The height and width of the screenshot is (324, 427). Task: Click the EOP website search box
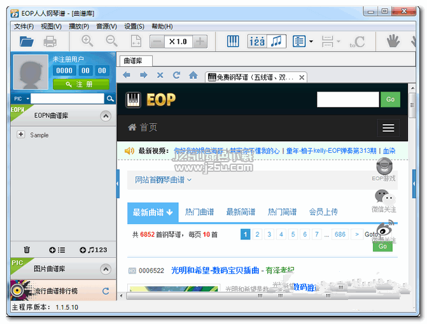(x=347, y=99)
